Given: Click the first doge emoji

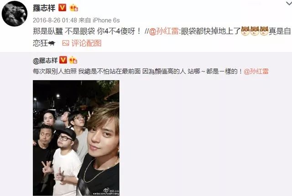Looking at the screenshot, I should (x=245, y=31).
